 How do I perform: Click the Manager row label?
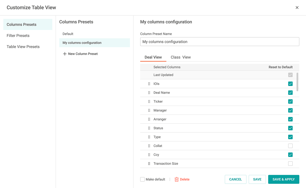[x=160, y=111]
